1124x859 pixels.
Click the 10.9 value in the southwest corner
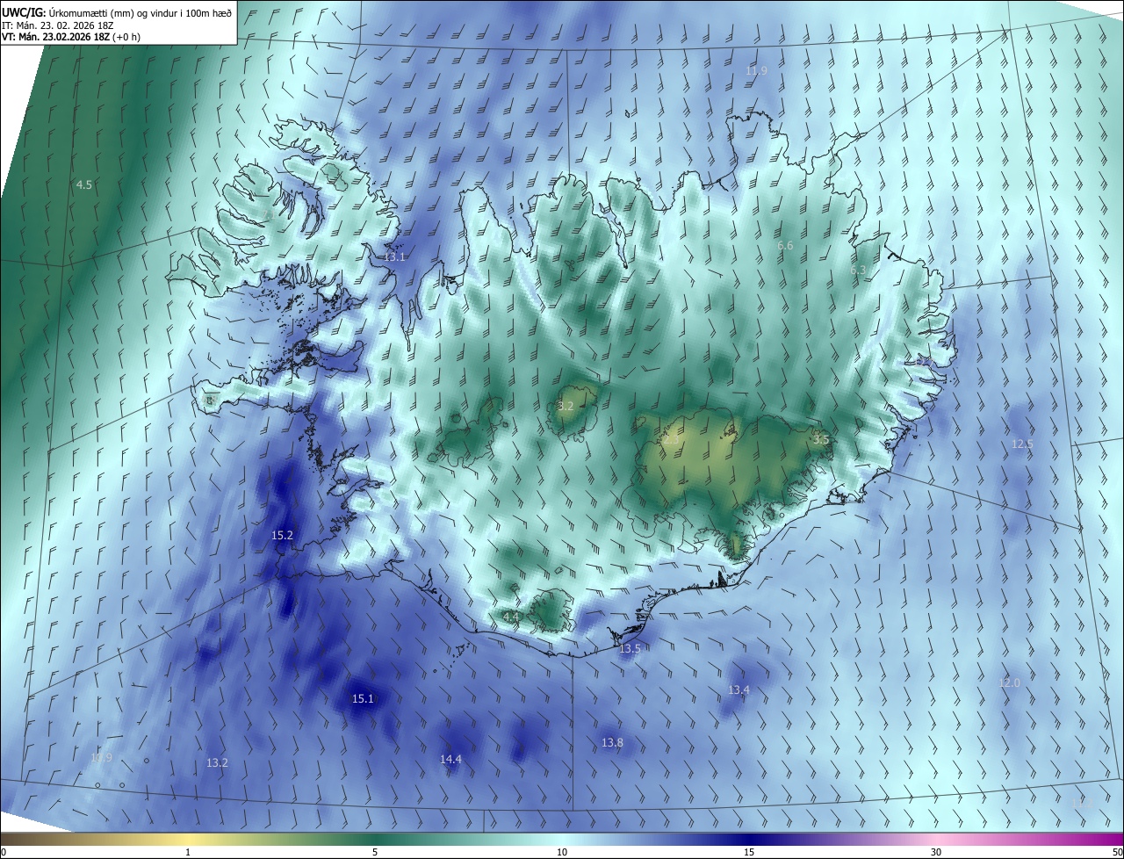101,758
